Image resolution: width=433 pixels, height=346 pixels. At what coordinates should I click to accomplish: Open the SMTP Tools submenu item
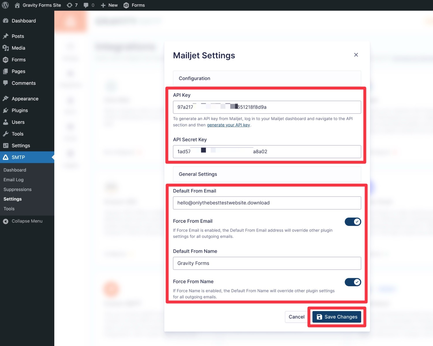[x=9, y=209]
